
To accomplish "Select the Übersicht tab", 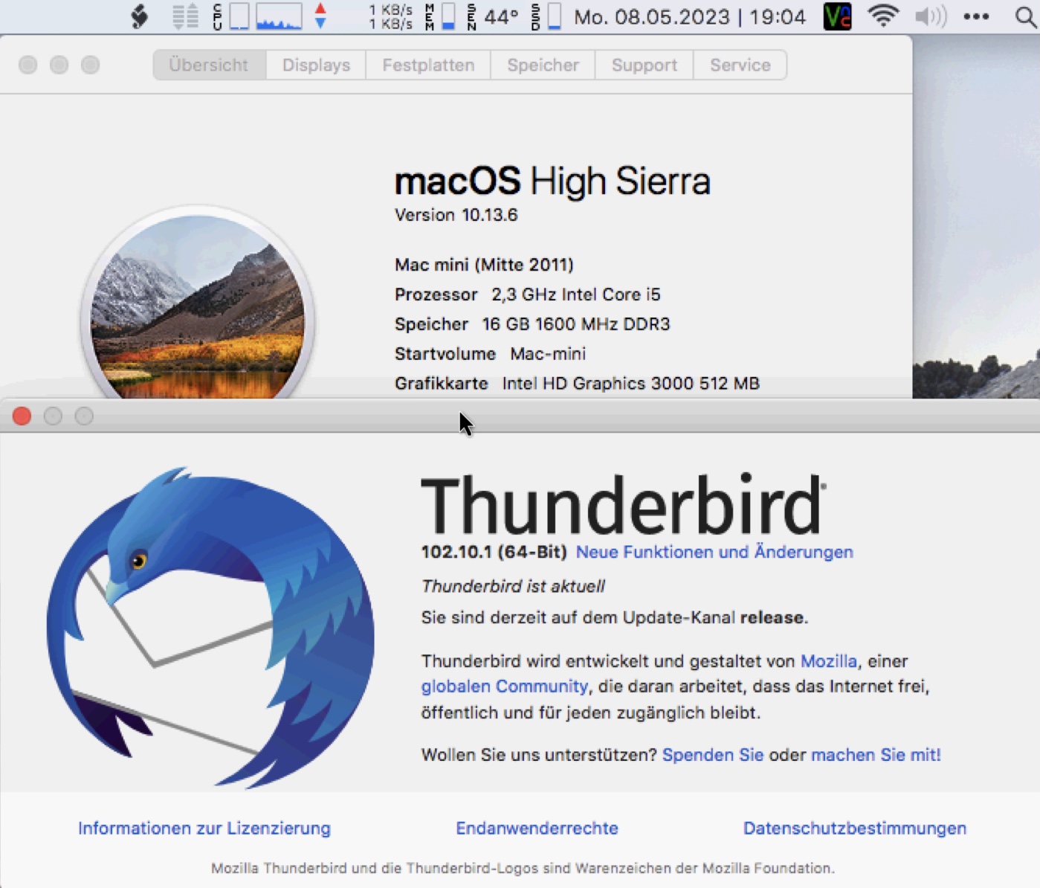I will pyautogui.click(x=209, y=65).
